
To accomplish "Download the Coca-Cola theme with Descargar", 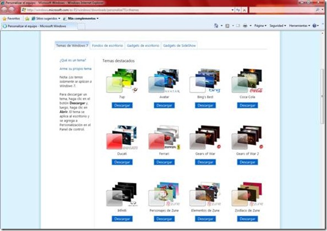I will [x=247, y=106].
